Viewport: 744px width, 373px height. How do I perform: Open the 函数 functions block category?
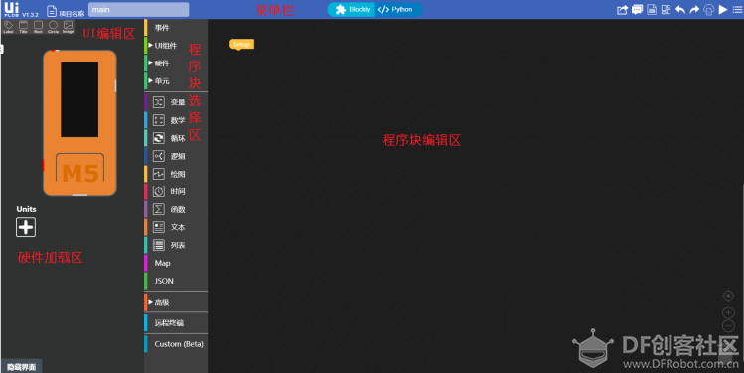(176, 209)
